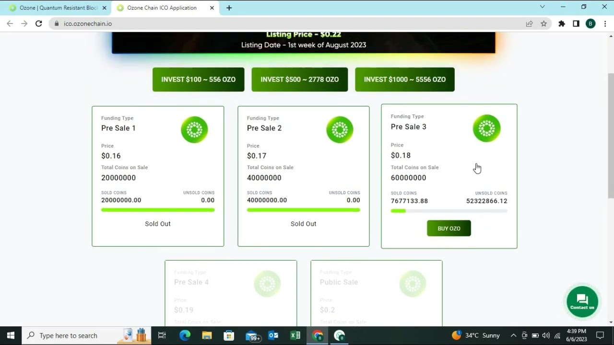Click the INVEST $500 ~ 2778 OZO button
Image resolution: width=614 pixels, height=345 pixels.
tap(299, 80)
